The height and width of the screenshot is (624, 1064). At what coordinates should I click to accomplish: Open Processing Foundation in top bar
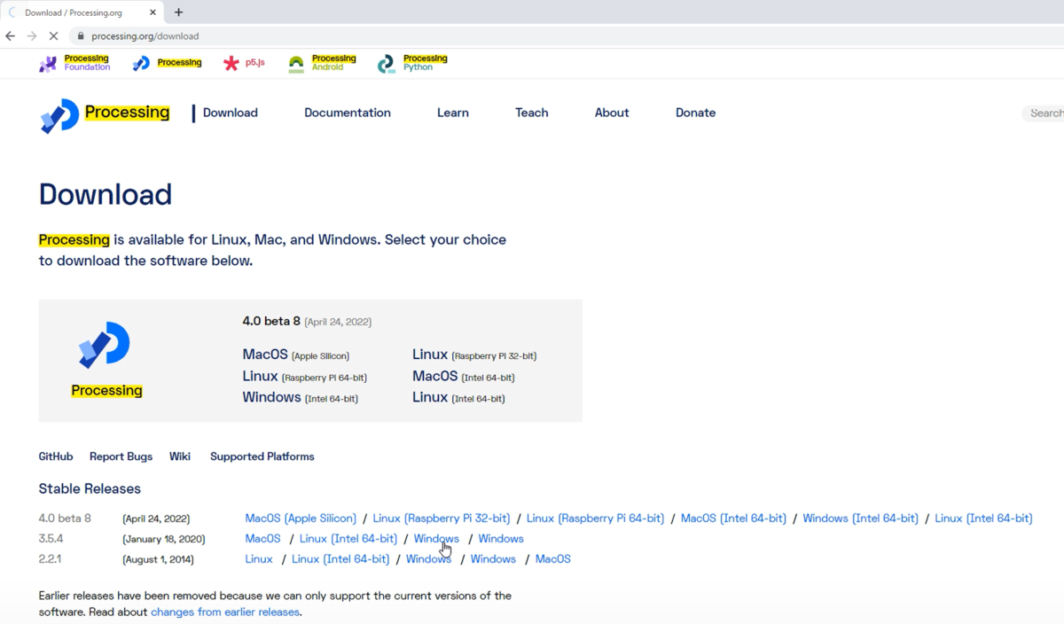pyautogui.click(x=74, y=63)
